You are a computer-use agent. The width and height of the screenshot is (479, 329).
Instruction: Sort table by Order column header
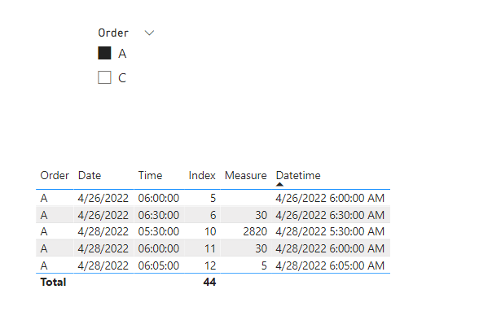point(55,175)
